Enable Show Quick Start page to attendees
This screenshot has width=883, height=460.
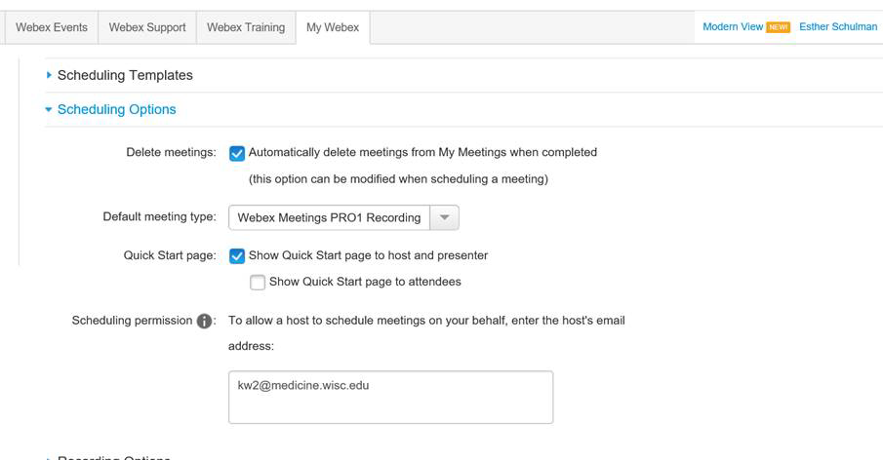[x=258, y=283]
